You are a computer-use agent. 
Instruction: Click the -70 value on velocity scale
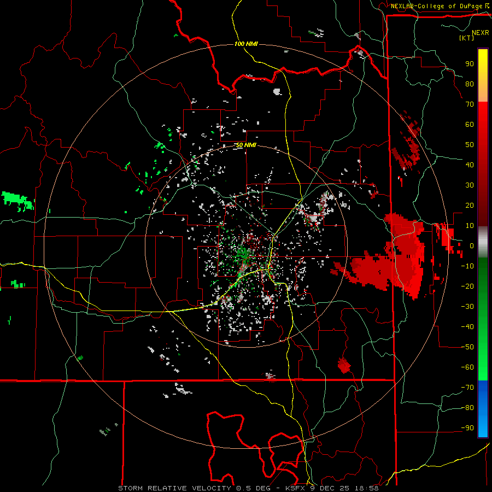[x=467, y=388]
